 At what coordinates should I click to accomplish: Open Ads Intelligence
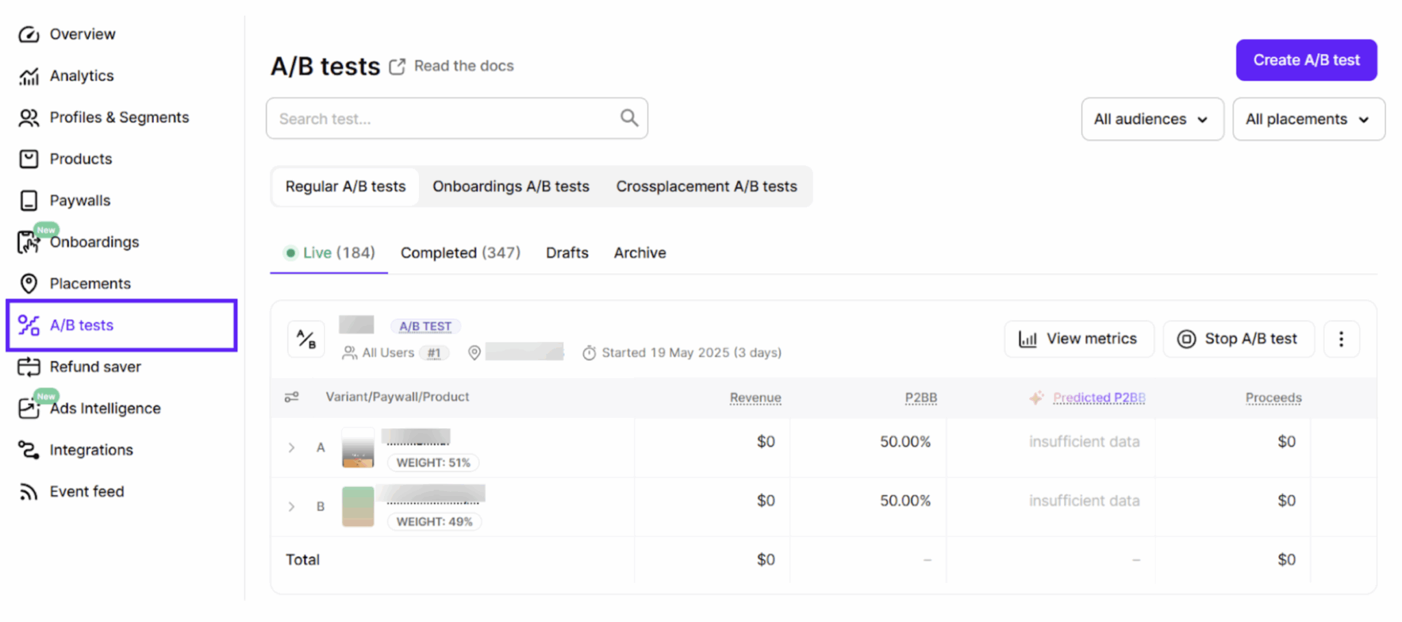click(105, 408)
